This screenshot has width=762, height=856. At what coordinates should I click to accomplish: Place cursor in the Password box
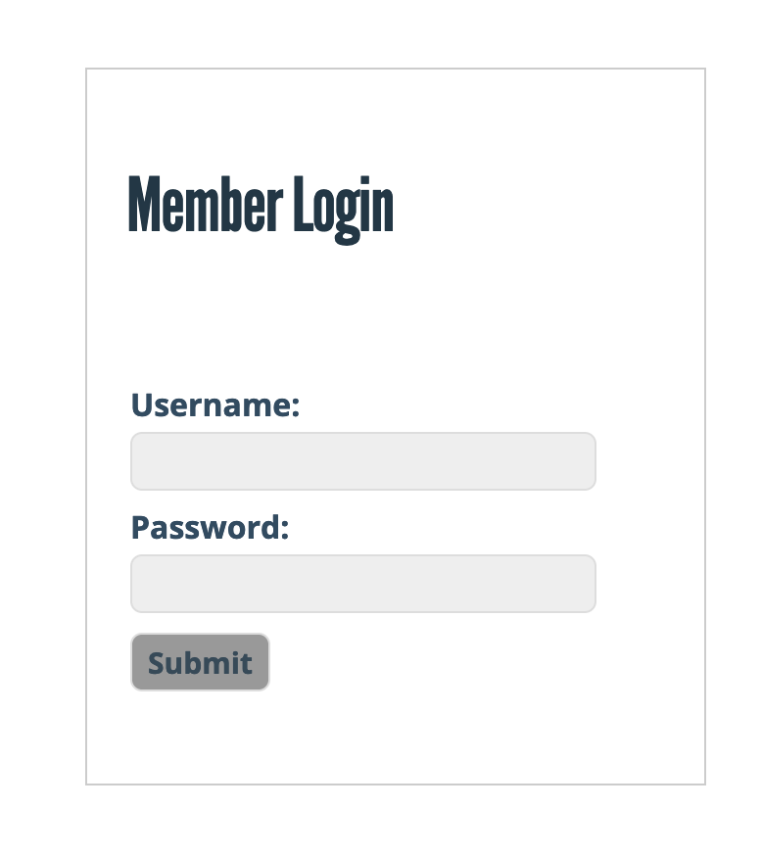click(362, 584)
